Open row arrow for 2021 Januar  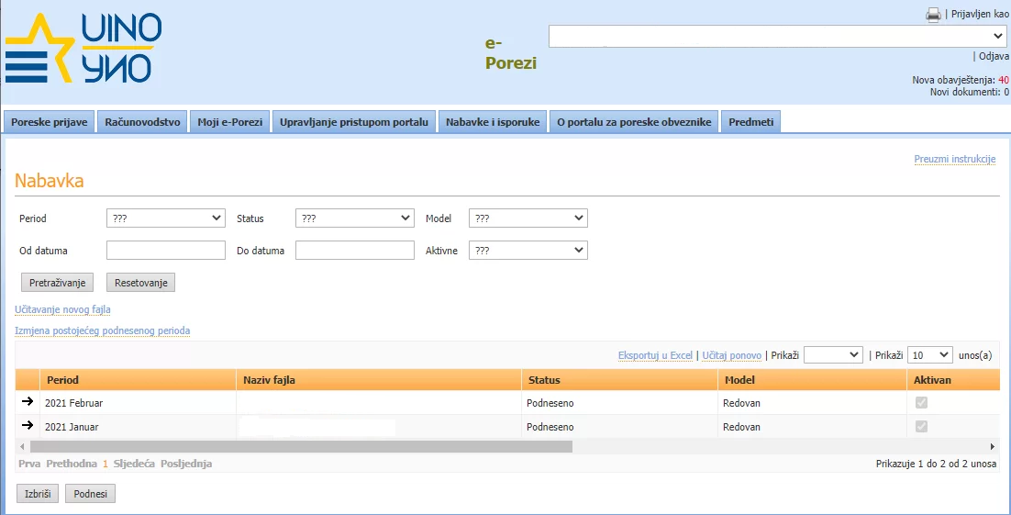pyautogui.click(x=28, y=426)
